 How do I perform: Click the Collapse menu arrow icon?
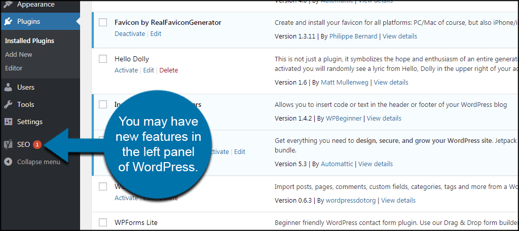(9, 162)
